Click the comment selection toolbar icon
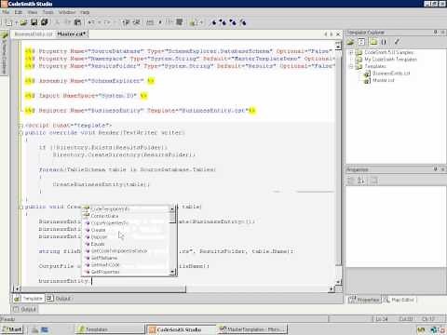 click(x=150, y=22)
